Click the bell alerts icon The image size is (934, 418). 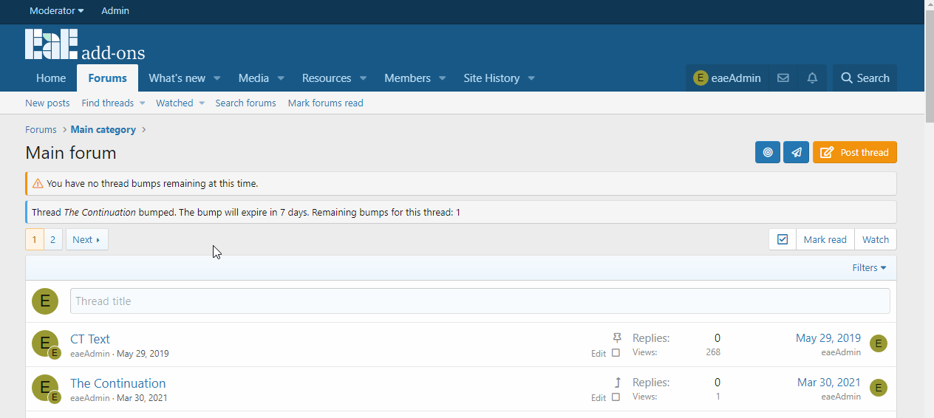pyautogui.click(x=812, y=78)
